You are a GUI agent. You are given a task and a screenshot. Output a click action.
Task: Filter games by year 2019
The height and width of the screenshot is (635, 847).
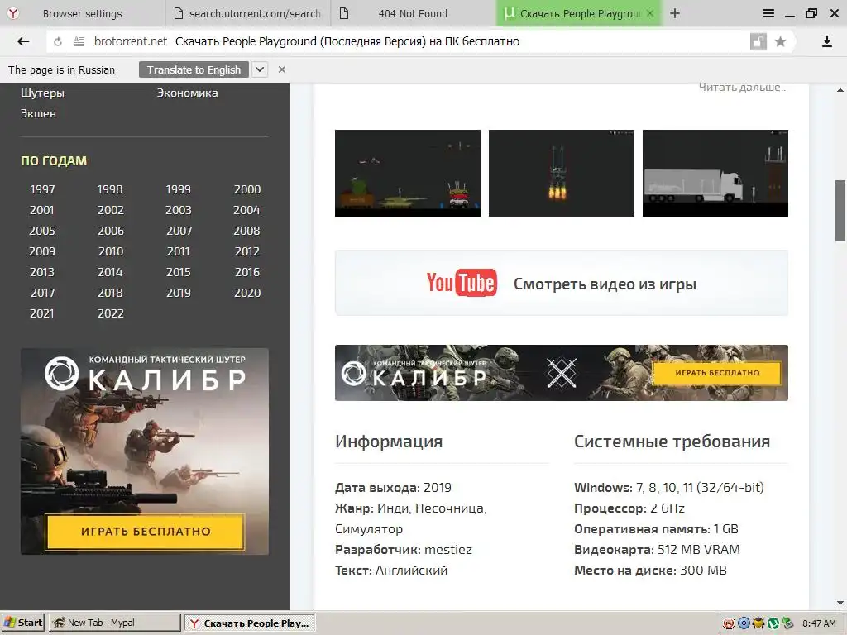click(x=179, y=293)
